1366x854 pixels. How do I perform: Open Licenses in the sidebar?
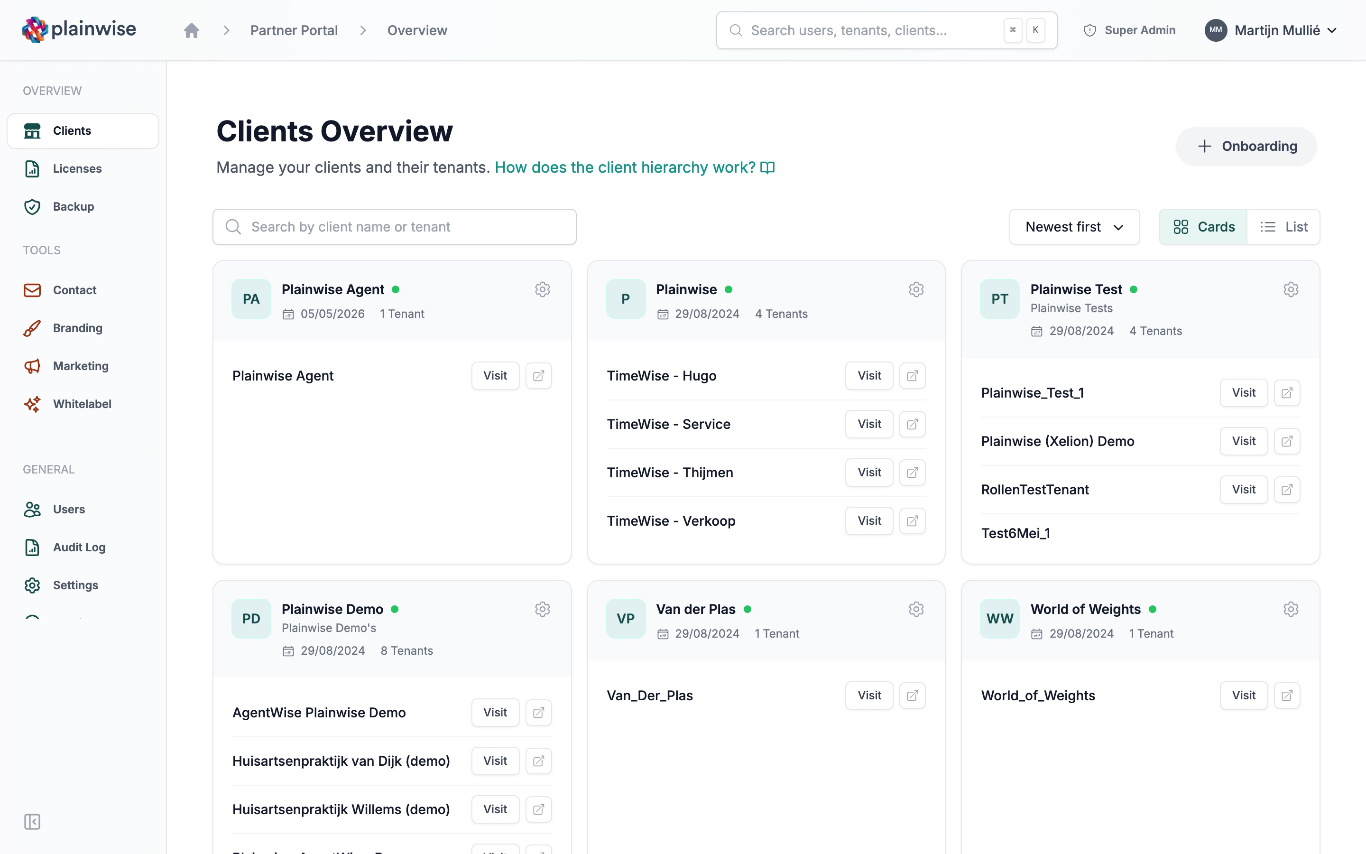tap(83, 168)
